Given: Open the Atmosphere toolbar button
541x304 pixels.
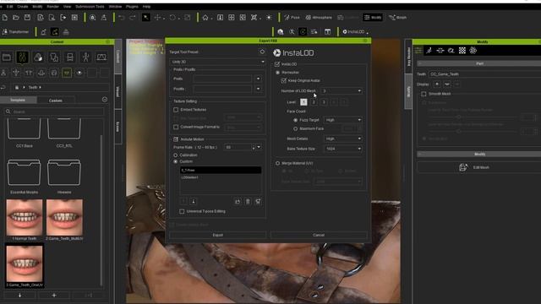Looking at the screenshot, I should click(x=319, y=17).
